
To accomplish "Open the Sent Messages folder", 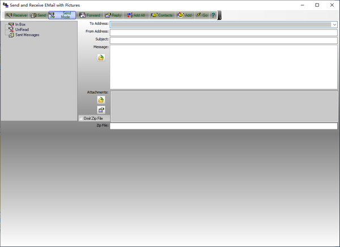I will pos(27,34).
